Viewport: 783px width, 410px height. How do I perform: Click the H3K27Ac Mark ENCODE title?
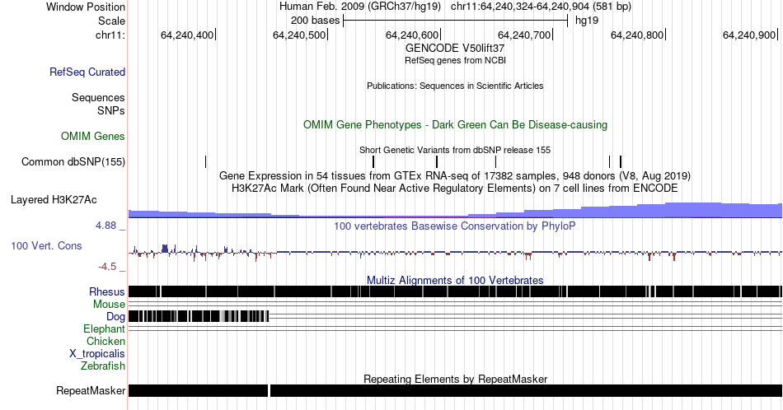click(x=455, y=188)
